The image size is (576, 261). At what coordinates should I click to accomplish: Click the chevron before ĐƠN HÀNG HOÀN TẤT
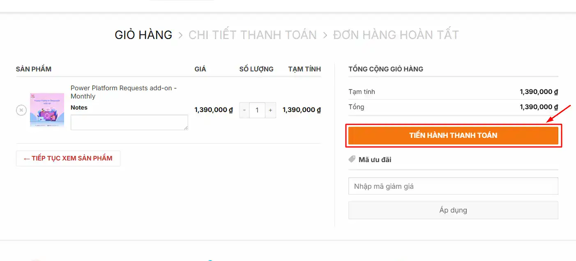click(x=325, y=35)
